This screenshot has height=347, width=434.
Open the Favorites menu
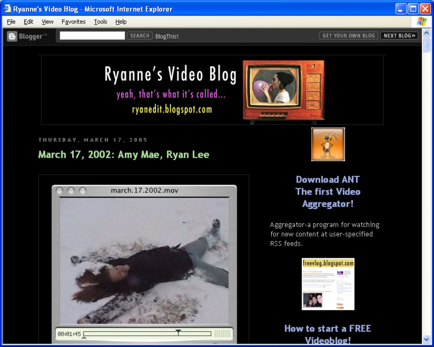point(73,22)
